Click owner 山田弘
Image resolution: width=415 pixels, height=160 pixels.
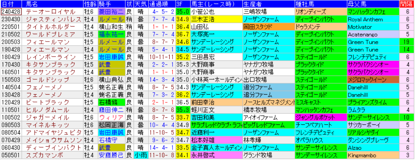[x=216, y=27]
